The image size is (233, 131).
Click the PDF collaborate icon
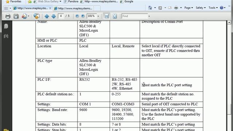point(36,16)
